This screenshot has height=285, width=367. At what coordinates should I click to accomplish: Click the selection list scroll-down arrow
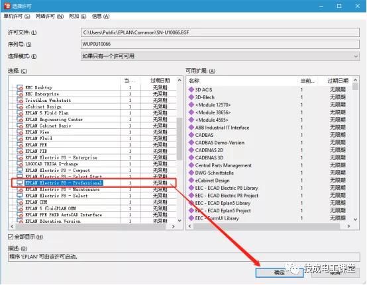180,220
